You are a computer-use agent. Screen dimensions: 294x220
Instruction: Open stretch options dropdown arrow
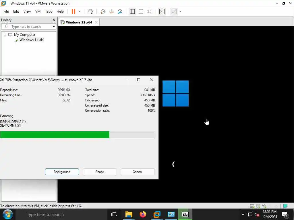point(180,11)
